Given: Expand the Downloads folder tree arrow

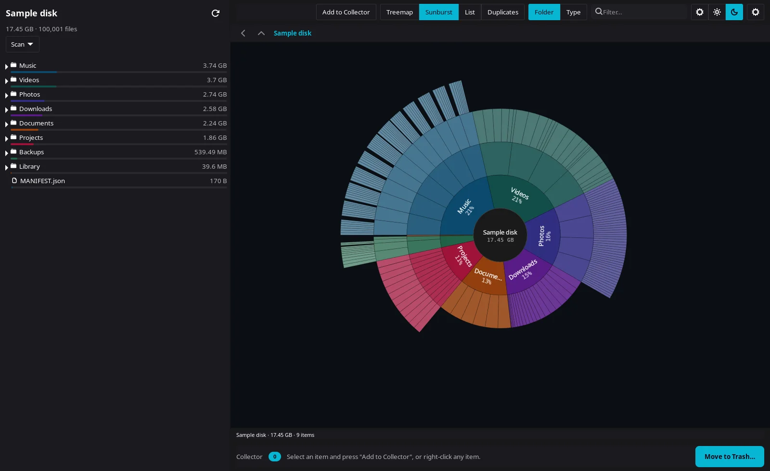Looking at the screenshot, I should pyautogui.click(x=6, y=110).
